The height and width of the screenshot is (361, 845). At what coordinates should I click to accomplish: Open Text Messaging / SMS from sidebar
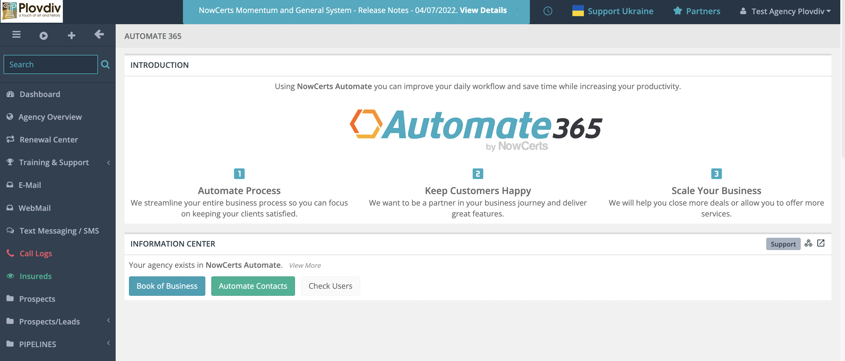point(59,231)
